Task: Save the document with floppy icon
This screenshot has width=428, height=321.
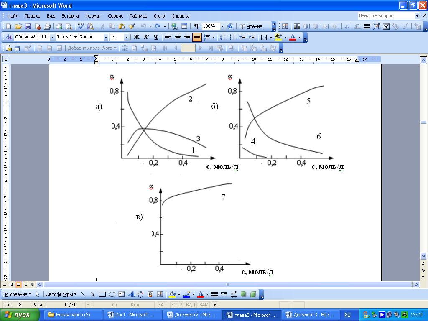Action: [28, 26]
